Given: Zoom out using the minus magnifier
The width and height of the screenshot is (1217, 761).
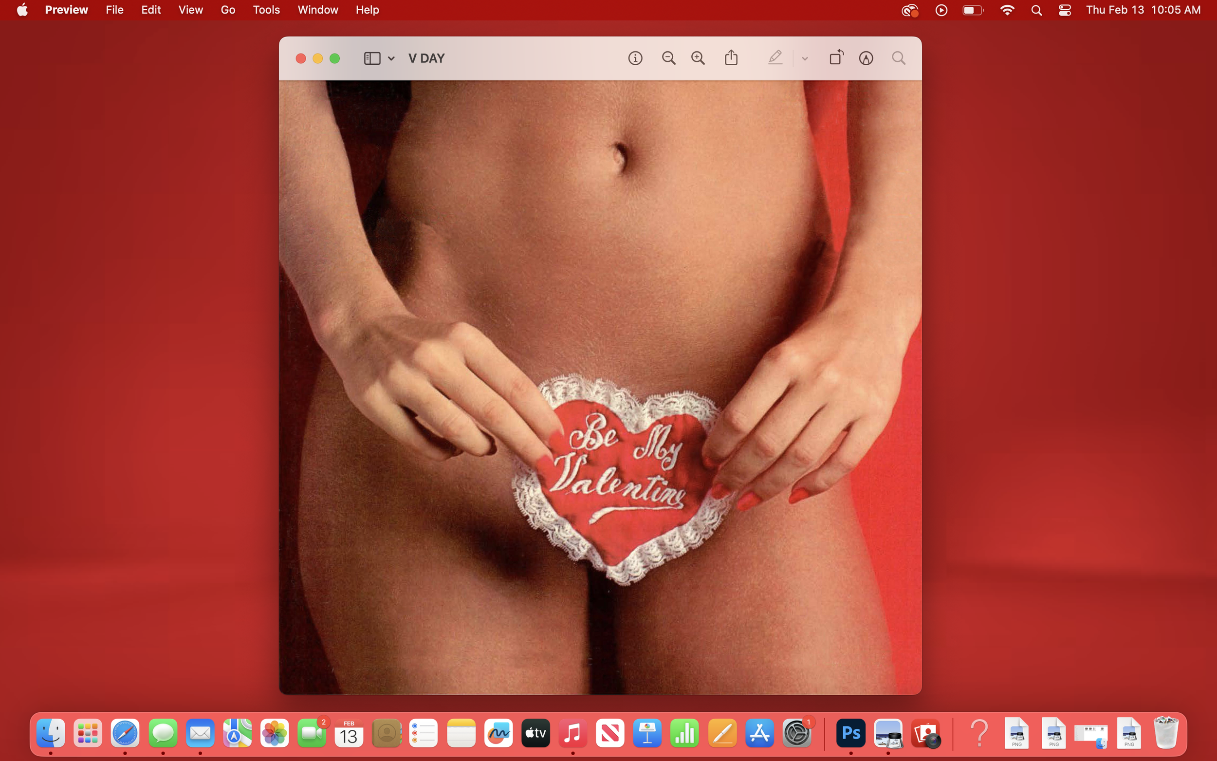Looking at the screenshot, I should pyautogui.click(x=668, y=58).
